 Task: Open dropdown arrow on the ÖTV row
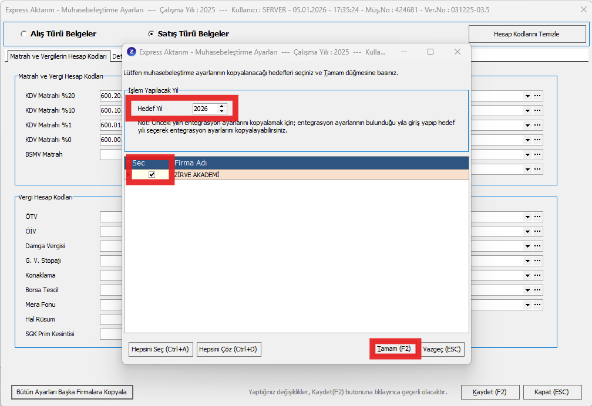(x=527, y=217)
